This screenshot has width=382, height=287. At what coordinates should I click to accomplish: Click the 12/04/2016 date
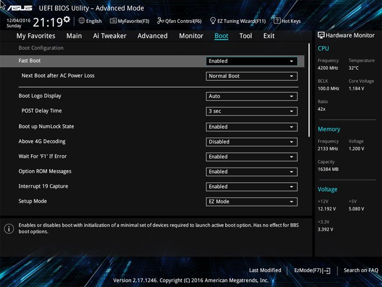tap(19, 21)
